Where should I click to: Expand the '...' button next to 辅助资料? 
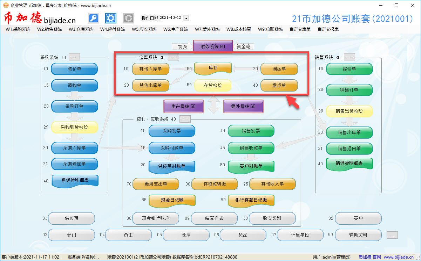pos(392,235)
